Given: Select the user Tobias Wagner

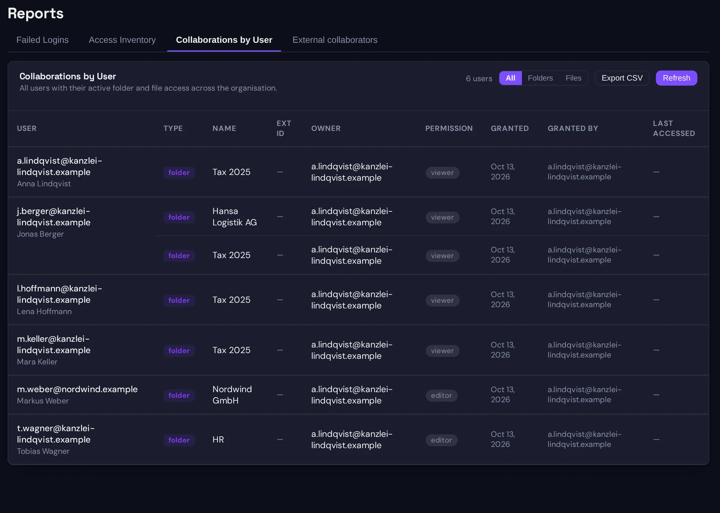Looking at the screenshot, I should tap(43, 451).
